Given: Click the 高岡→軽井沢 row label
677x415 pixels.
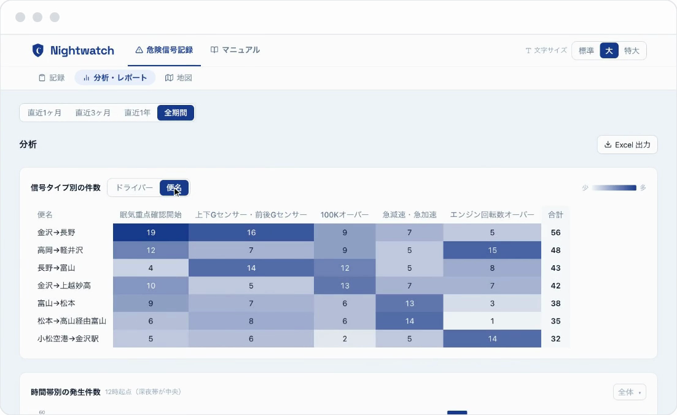Looking at the screenshot, I should pos(60,250).
